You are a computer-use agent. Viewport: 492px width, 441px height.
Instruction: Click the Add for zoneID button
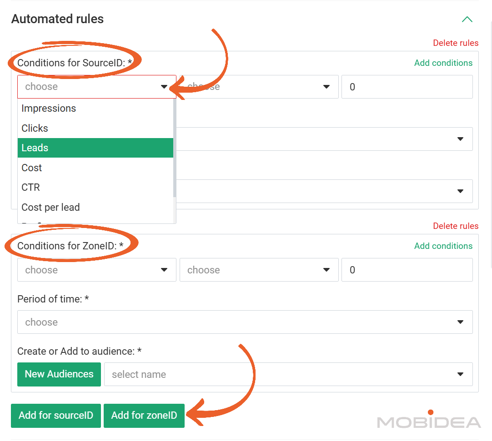pyautogui.click(x=144, y=416)
